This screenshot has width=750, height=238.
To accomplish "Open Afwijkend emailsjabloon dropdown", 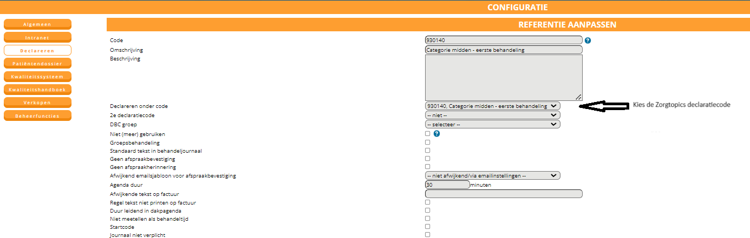I will [492, 175].
